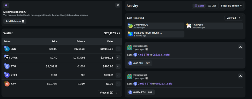Click the ENS balance 502.3935
The height and width of the screenshot is (99, 252).
pos(80,49)
